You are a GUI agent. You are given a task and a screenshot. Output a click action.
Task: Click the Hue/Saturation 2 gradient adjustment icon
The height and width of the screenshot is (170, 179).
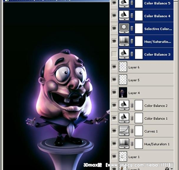(x=124, y=41)
